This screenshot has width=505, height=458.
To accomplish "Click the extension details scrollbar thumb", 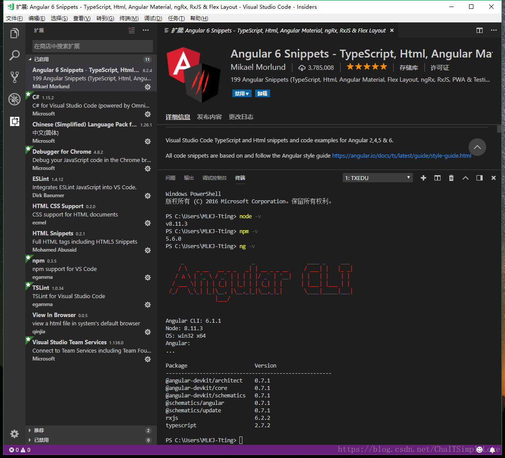I will [x=499, y=129].
